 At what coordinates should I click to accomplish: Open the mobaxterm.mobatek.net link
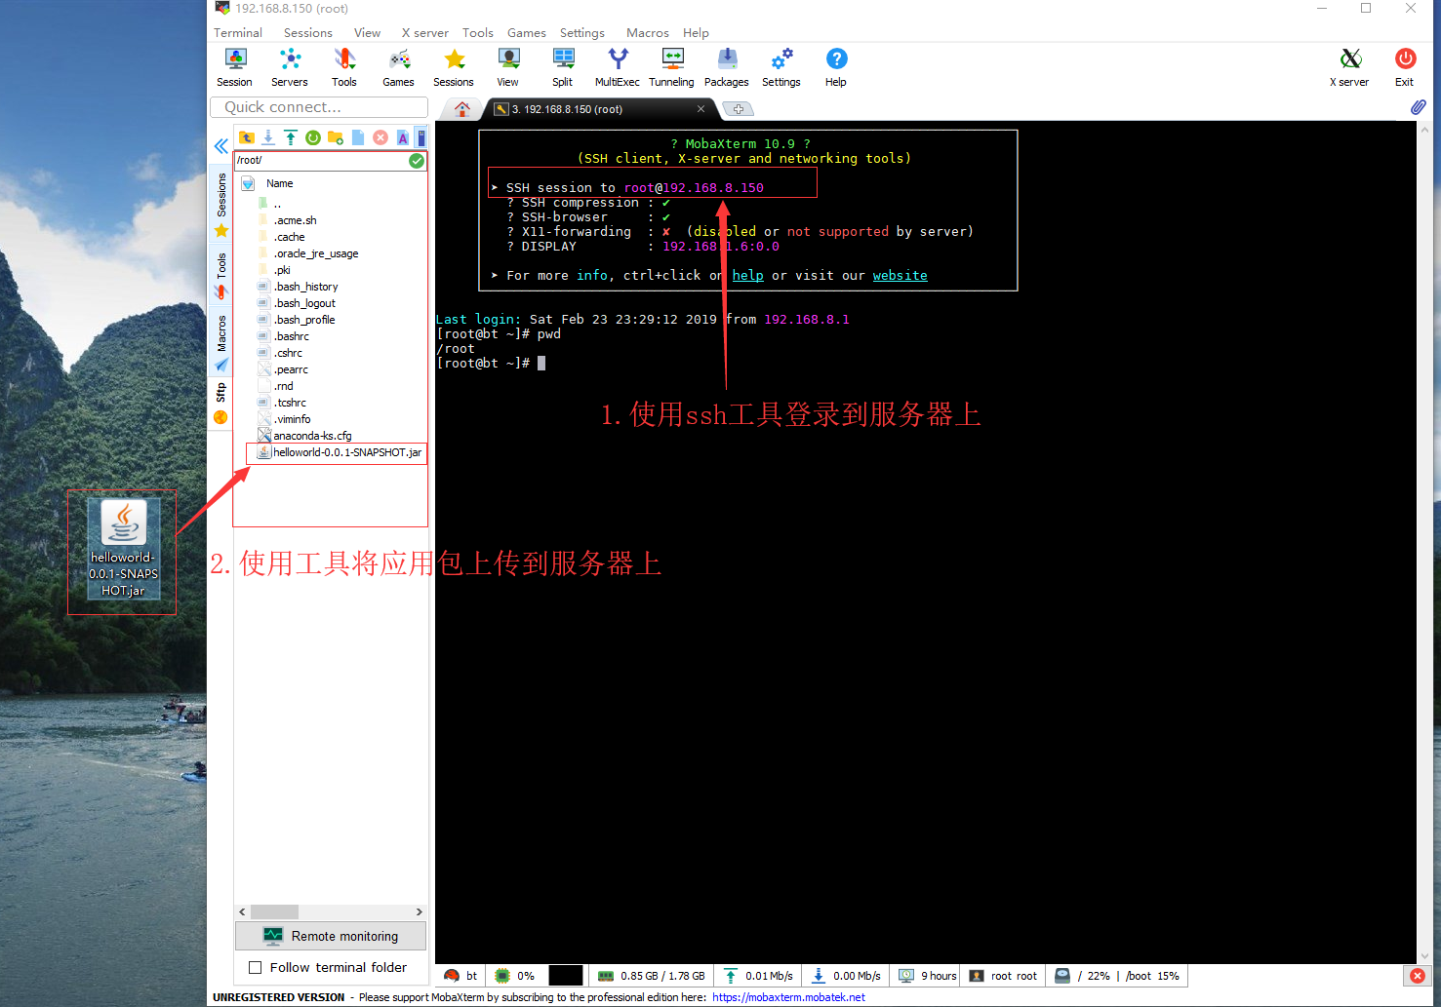click(x=788, y=997)
